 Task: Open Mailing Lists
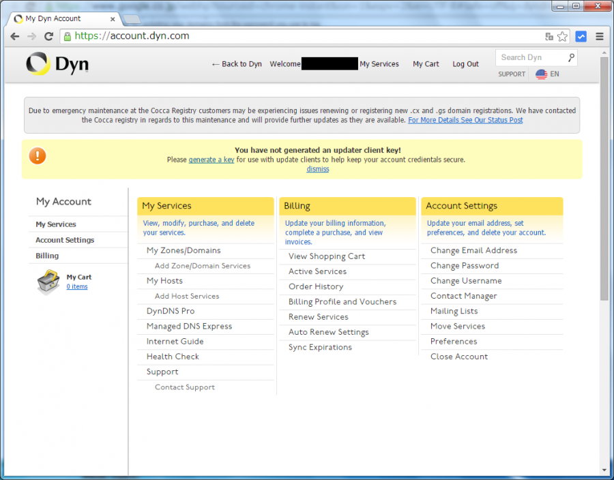(x=454, y=312)
